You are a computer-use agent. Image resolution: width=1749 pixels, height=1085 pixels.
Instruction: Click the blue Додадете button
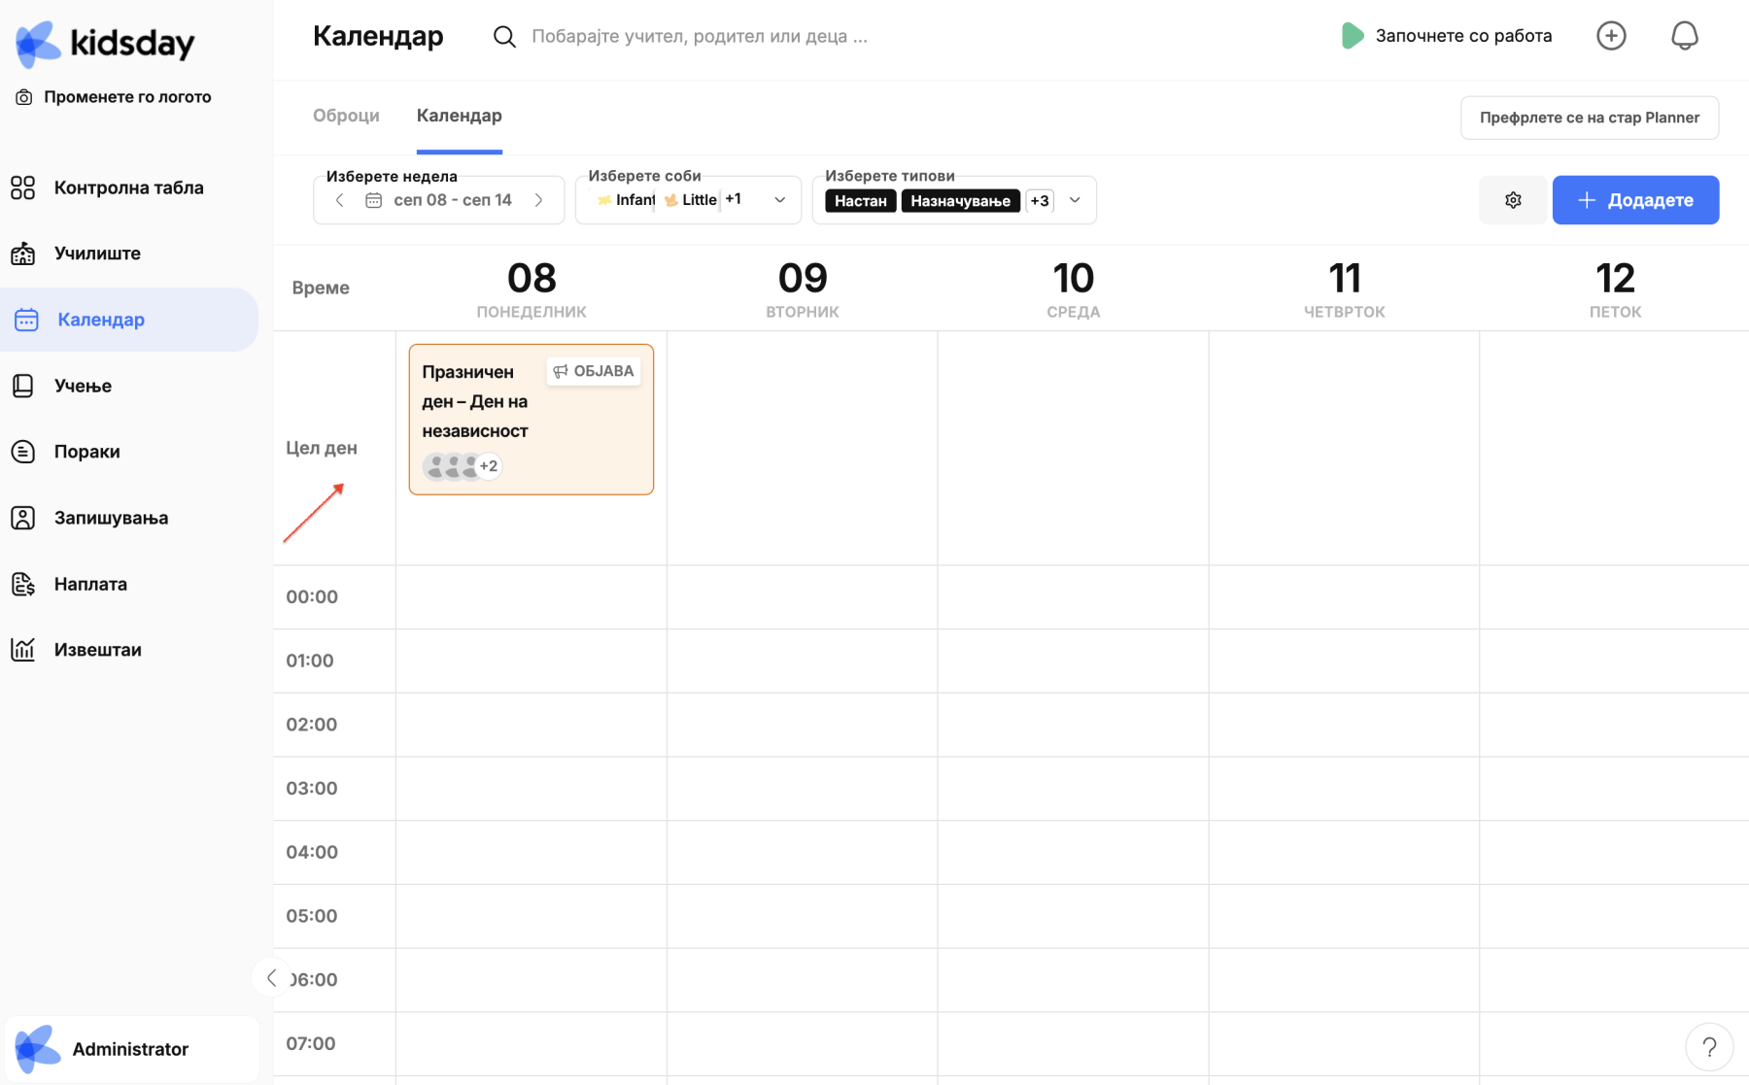click(x=1635, y=200)
